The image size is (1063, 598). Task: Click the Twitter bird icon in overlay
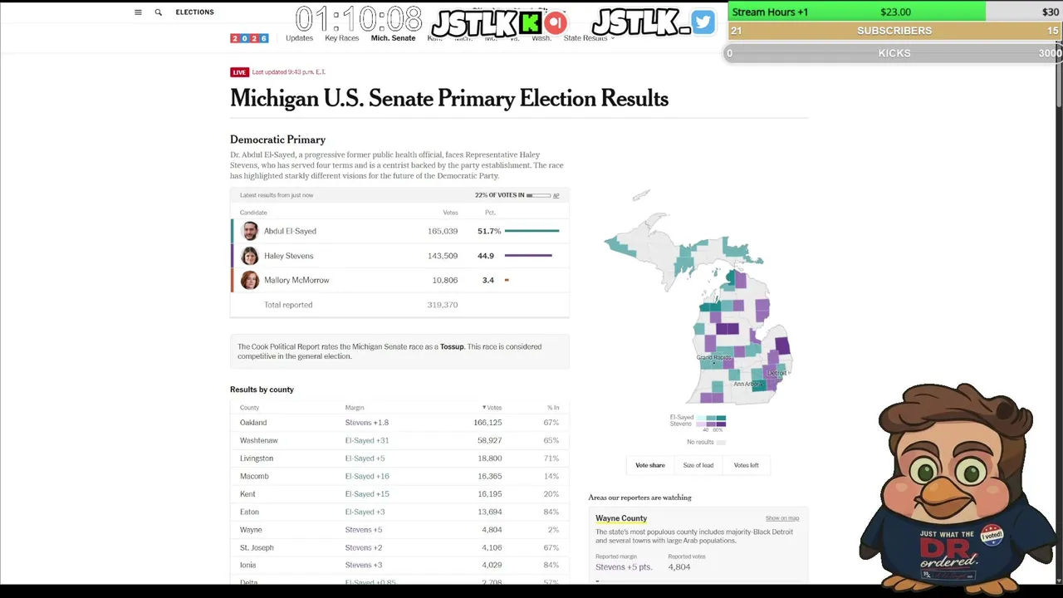703,22
